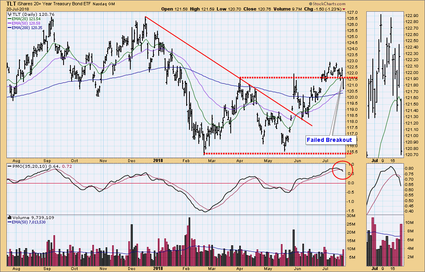Click the EMA(20) 121.54 legend entry

[26, 19]
